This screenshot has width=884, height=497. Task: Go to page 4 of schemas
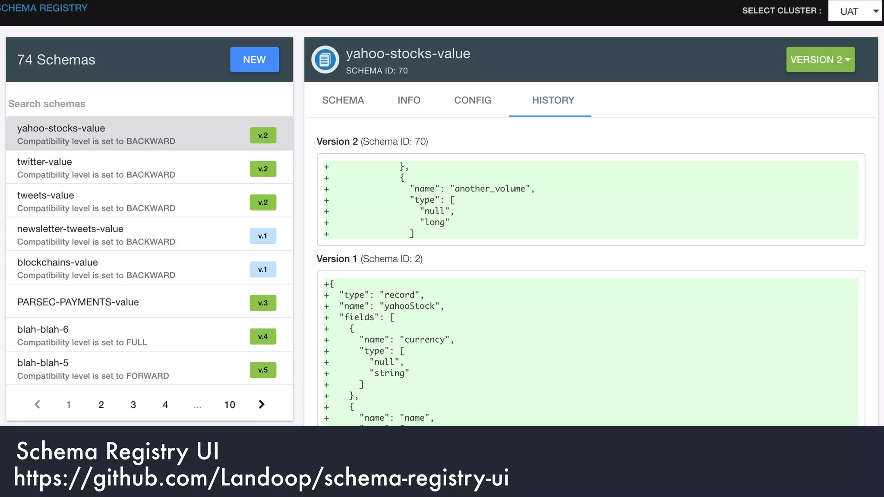[165, 405]
